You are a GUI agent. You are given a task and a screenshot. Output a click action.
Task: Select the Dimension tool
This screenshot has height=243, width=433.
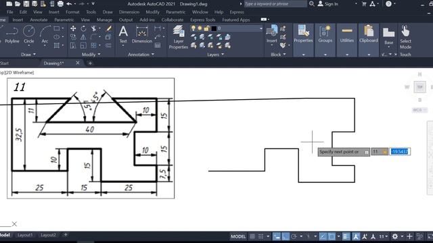pos(142,34)
